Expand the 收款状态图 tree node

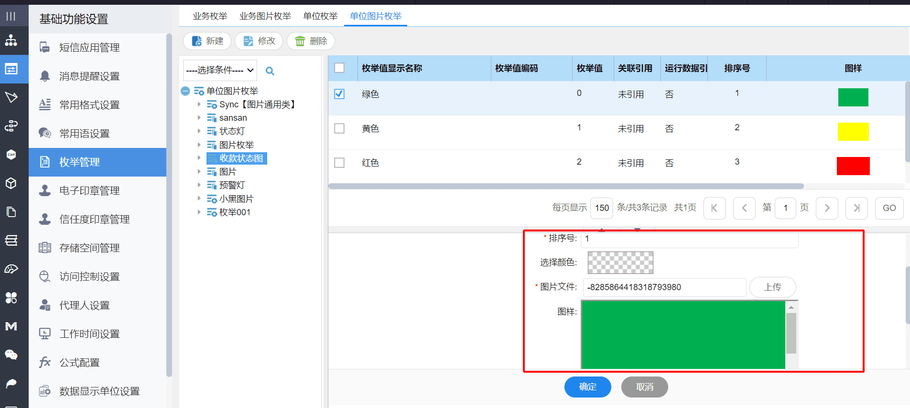[x=199, y=157]
